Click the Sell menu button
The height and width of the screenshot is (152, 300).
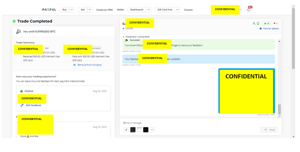tap(83, 10)
